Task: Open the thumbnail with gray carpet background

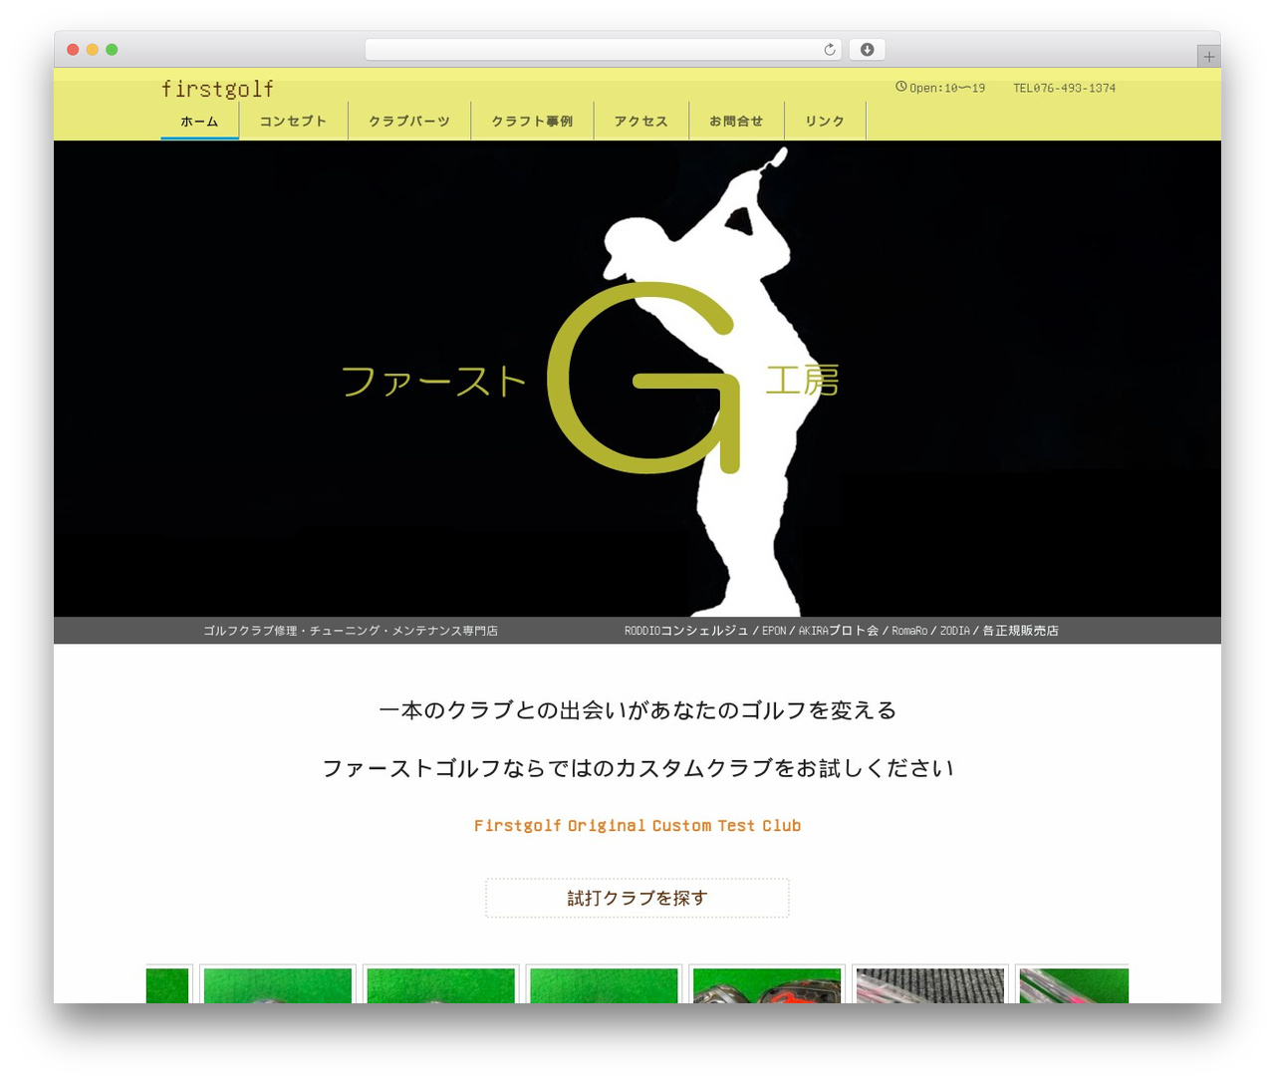Action: 930,984
